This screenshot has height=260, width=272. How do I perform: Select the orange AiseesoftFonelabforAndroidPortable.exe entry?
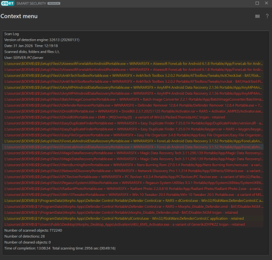(133, 64)
